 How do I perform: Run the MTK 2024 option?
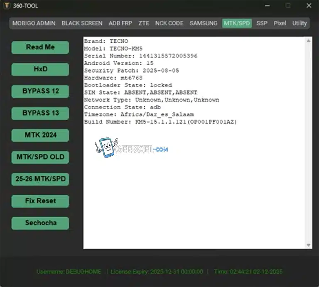(40, 135)
